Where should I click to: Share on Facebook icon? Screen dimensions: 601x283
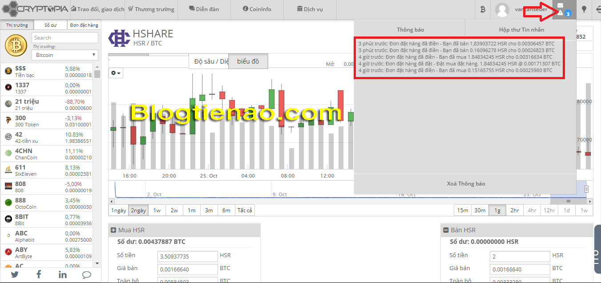[39, 275]
